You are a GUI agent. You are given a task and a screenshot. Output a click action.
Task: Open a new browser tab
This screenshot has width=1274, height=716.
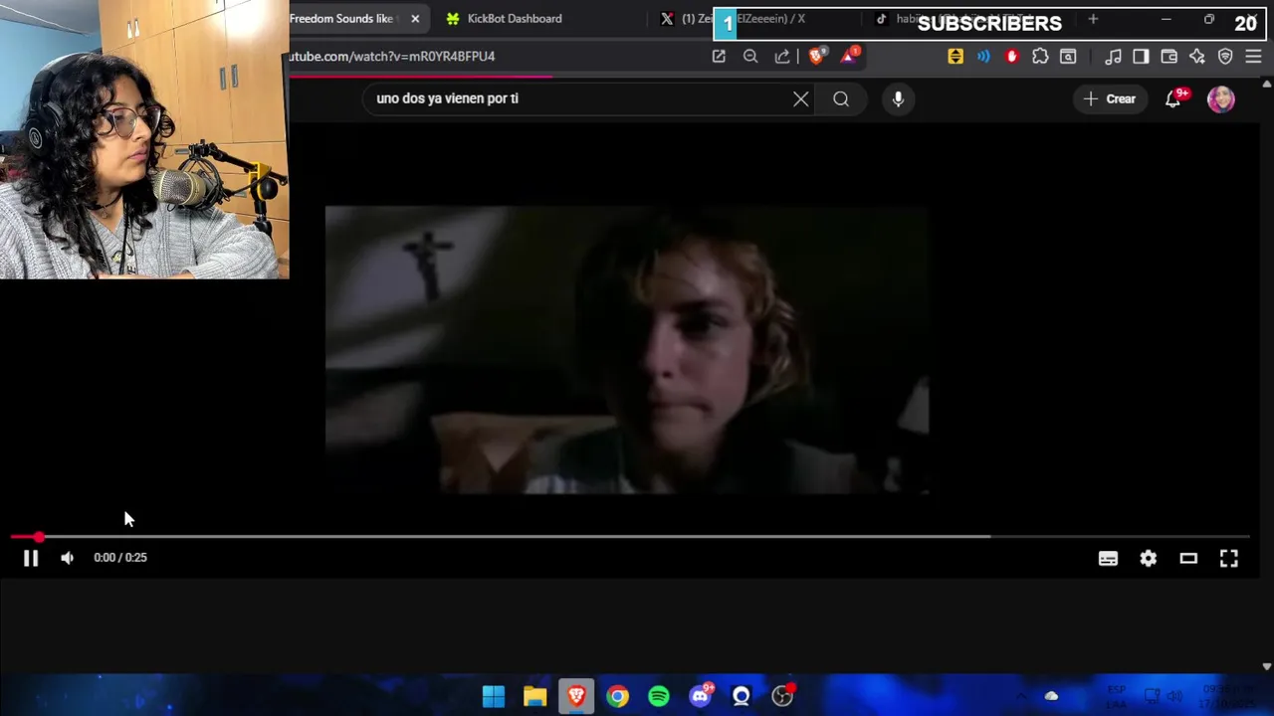click(1093, 19)
